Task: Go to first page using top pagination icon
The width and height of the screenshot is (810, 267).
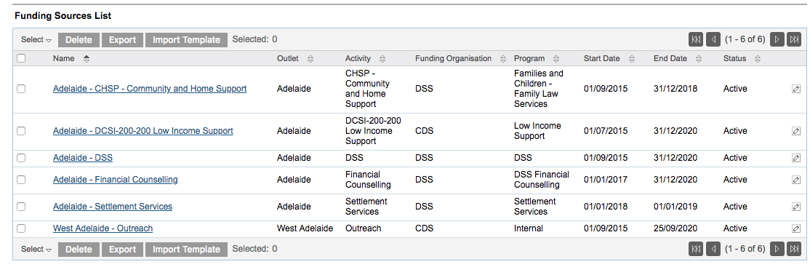Action: click(x=696, y=39)
